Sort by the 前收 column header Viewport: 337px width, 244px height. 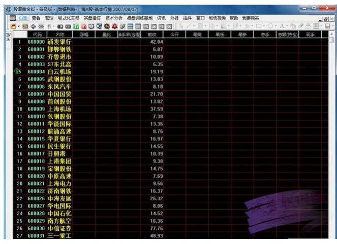click(x=152, y=35)
